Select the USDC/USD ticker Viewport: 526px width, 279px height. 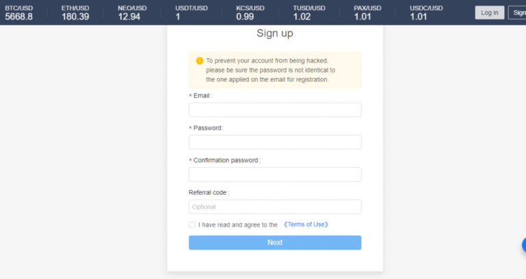pyautogui.click(x=426, y=13)
